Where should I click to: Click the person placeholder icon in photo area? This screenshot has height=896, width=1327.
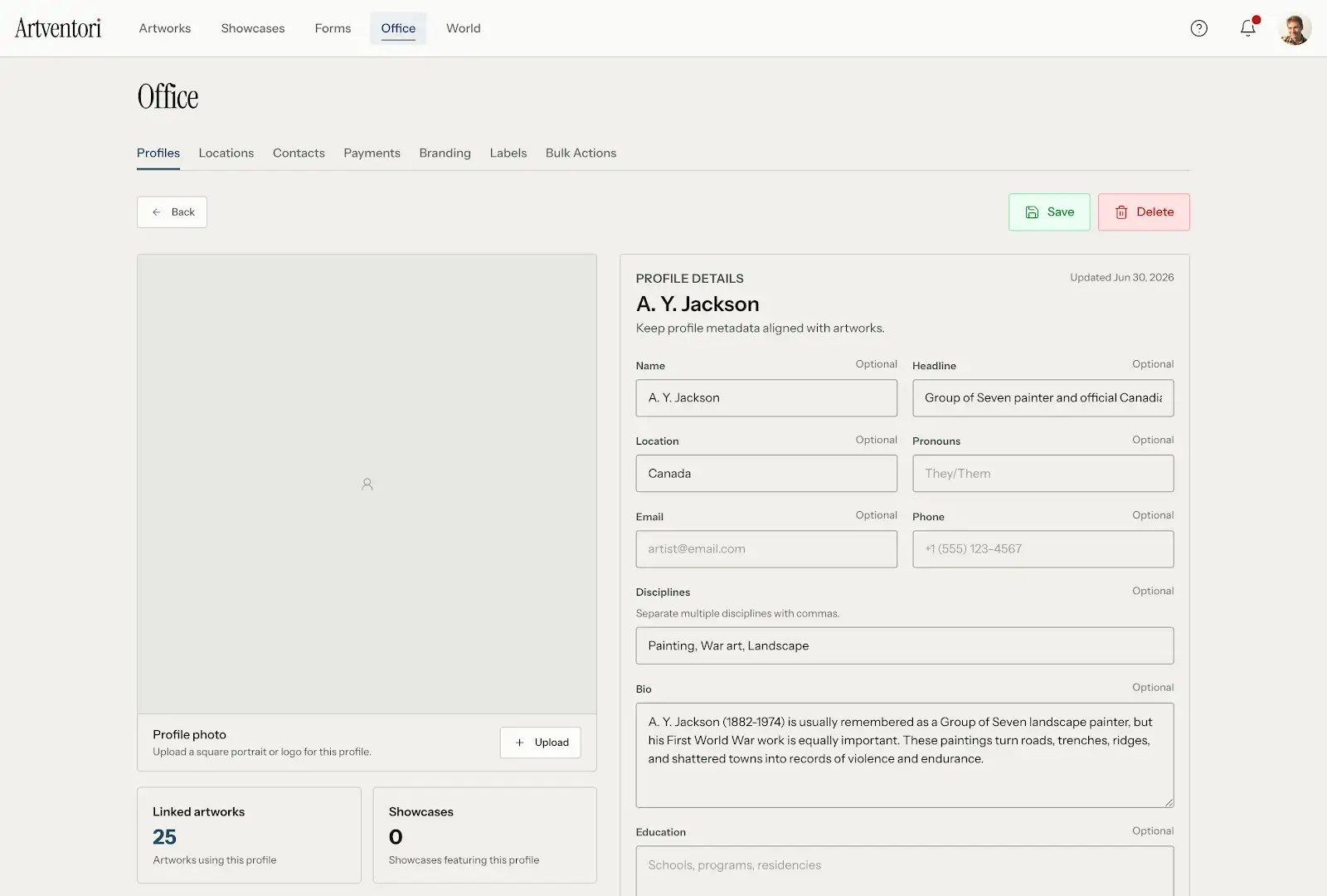(367, 484)
